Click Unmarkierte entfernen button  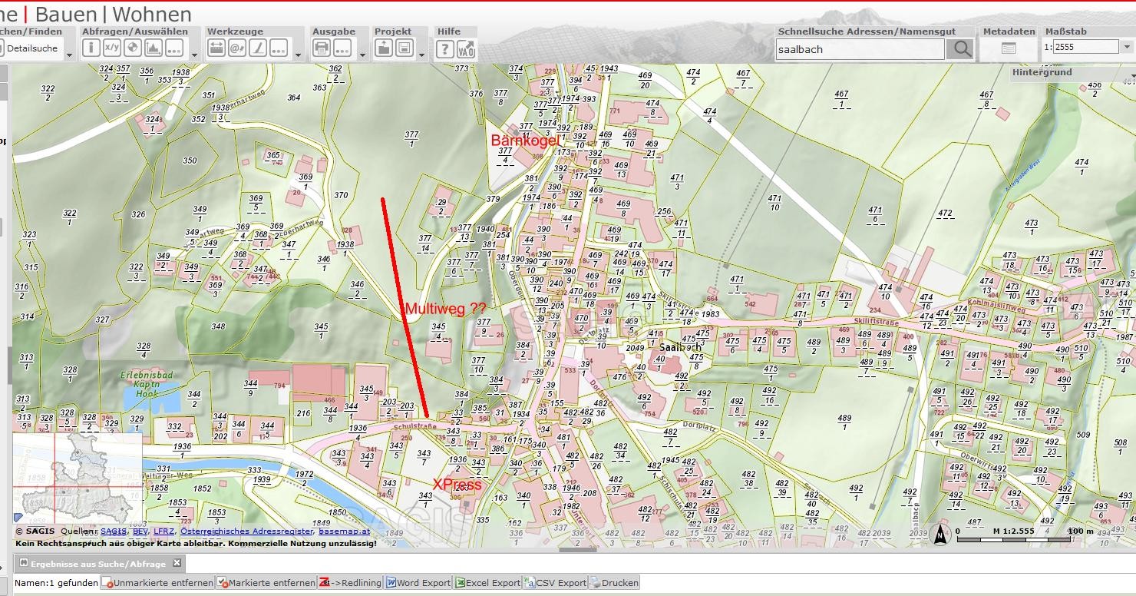tap(158, 583)
